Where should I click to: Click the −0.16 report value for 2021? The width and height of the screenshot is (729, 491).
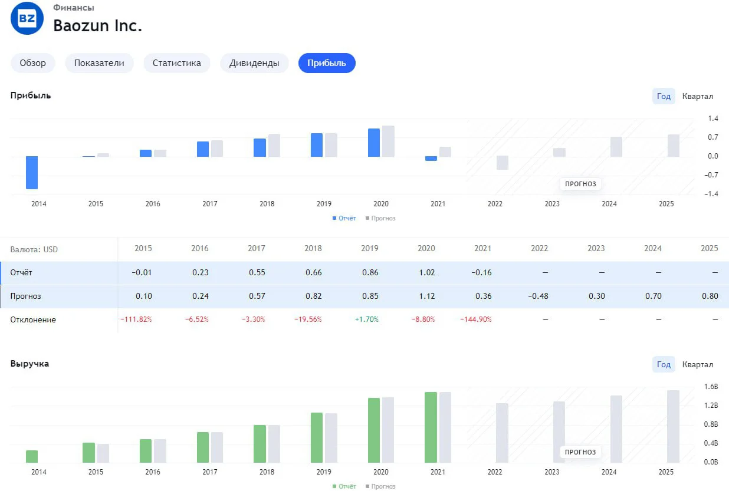click(480, 273)
